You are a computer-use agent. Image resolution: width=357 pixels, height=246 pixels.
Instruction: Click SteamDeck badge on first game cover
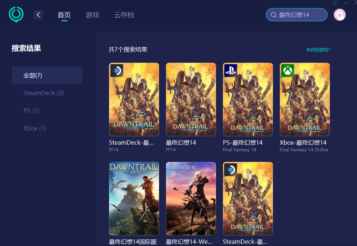click(x=117, y=70)
